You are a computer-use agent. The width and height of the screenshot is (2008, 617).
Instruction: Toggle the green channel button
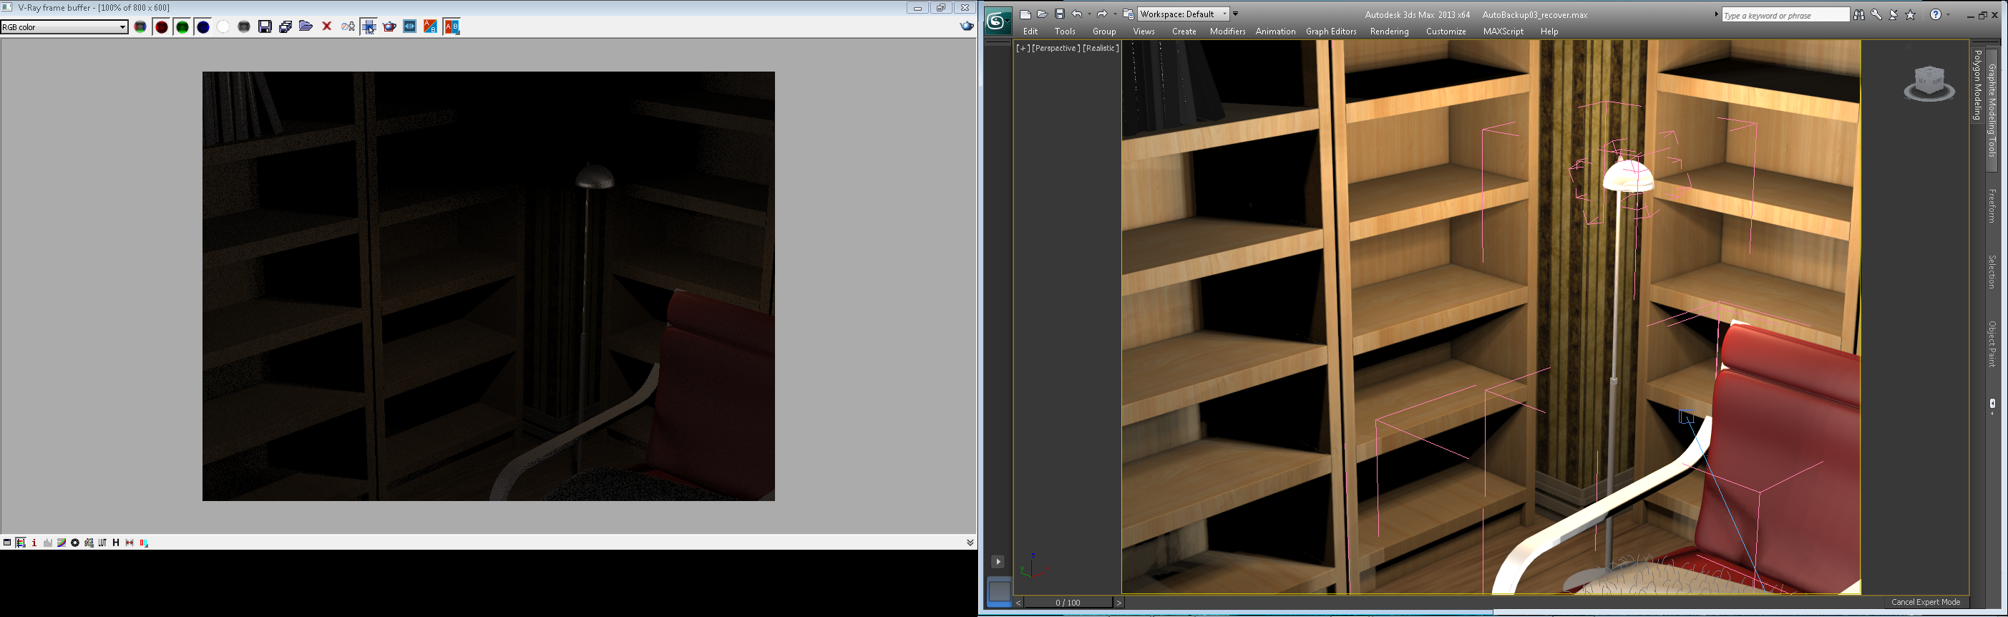182,27
